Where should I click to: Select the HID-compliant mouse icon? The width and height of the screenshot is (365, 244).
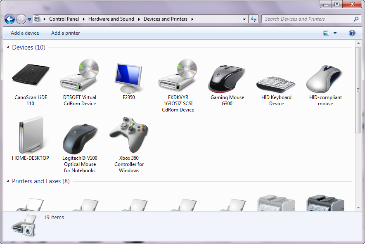[325, 79]
